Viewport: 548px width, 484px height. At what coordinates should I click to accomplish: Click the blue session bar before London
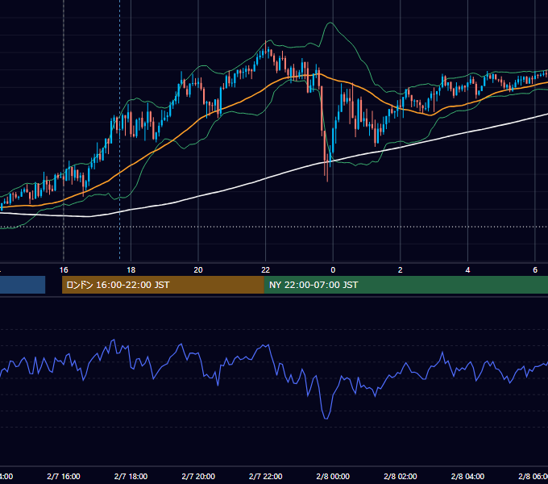tap(23, 285)
